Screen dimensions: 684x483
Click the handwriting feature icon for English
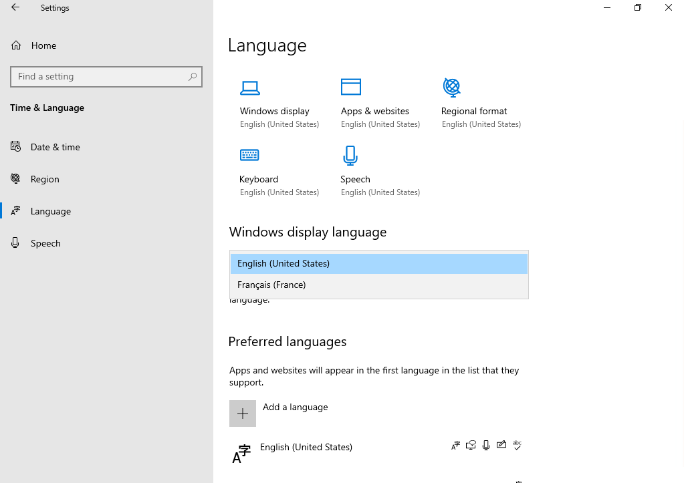pyautogui.click(x=501, y=445)
